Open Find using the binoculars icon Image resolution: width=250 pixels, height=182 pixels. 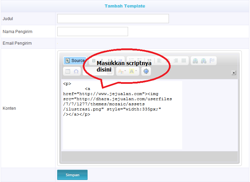pos(195,61)
